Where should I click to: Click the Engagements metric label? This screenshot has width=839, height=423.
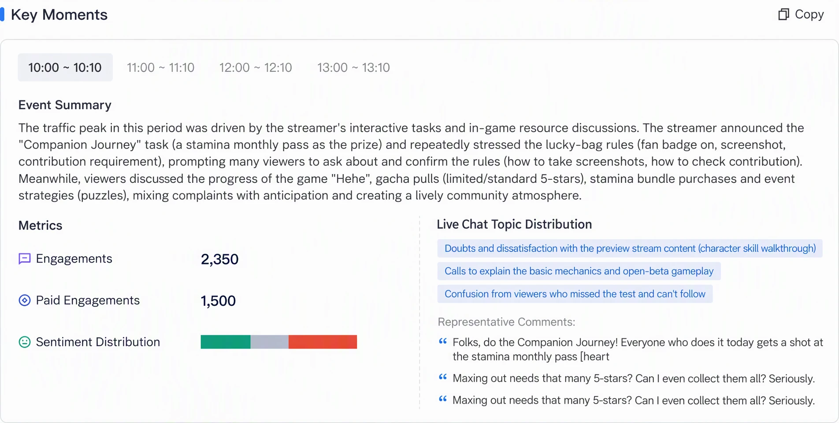coord(74,259)
